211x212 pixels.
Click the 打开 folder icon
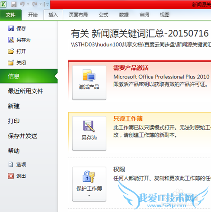pos(11,51)
